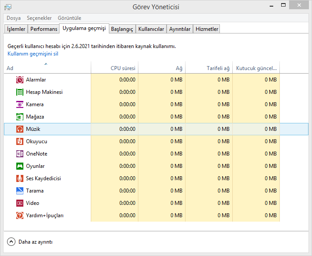Screen dimensions: 312x256
Task: Collapse view with Daha az ayrıntı arrow
Action: [11, 242]
